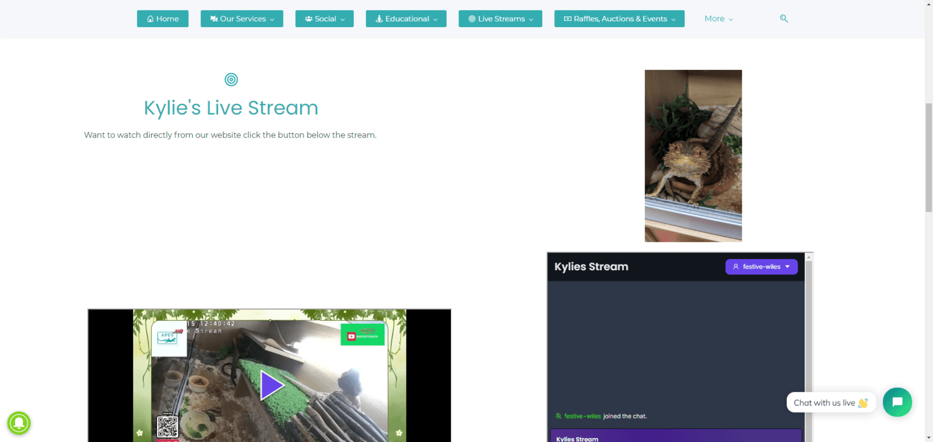This screenshot has width=933, height=442.
Task: Click the bearded dragon photo
Action: click(x=693, y=155)
